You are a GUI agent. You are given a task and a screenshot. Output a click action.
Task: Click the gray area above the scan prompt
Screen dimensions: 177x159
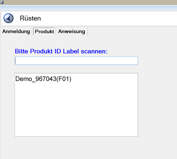[x=76, y=42]
